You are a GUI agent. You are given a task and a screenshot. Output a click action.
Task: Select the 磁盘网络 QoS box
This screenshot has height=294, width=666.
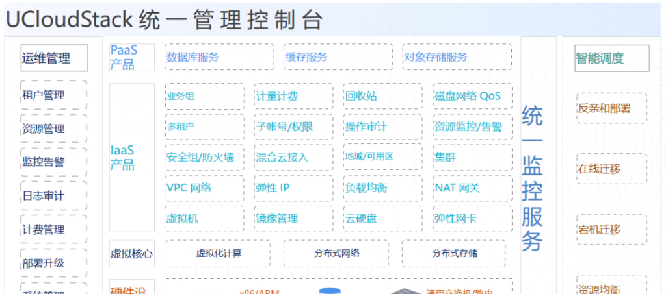point(473,96)
